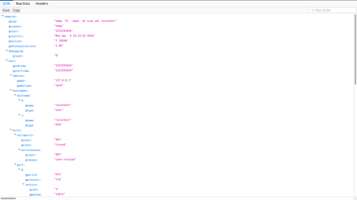Collapse hostname entry 0
This screenshot has width=357, height=200.
pyautogui.click(x=19, y=100)
